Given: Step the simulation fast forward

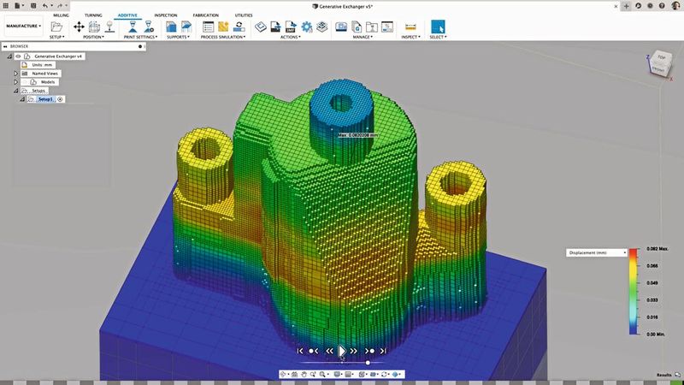Looking at the screenshot, I should point(354,351).
